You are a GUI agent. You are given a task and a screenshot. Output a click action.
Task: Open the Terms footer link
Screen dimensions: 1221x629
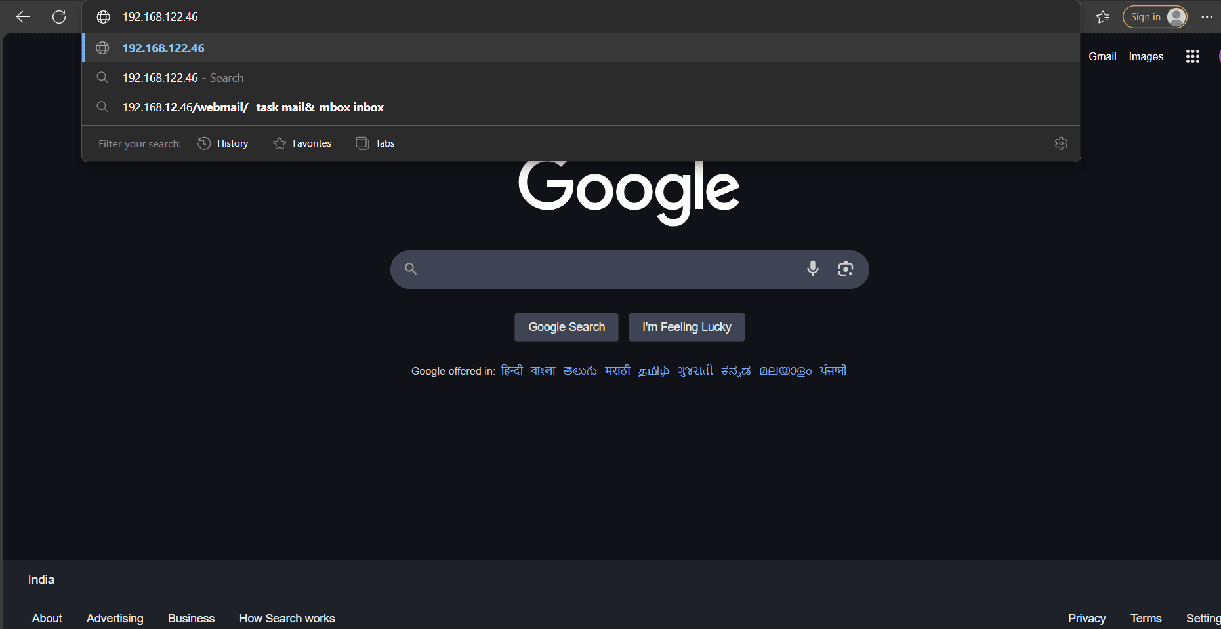(1146, 619)
